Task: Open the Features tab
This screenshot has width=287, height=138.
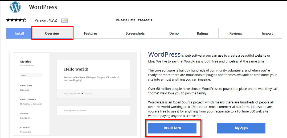Action: pos(91,33)
